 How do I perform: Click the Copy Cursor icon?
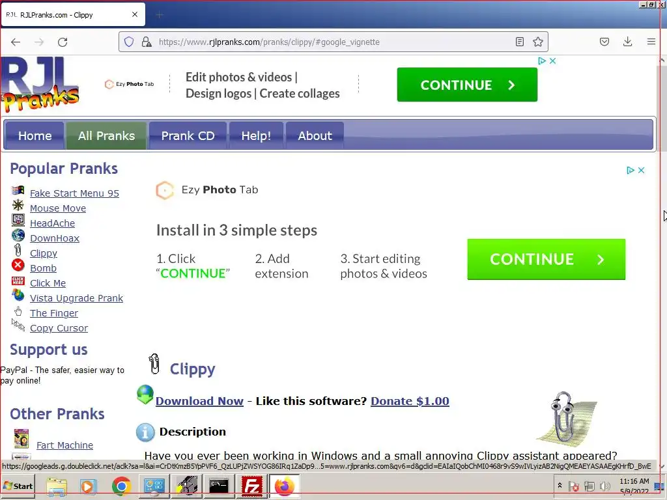point(18,326)
